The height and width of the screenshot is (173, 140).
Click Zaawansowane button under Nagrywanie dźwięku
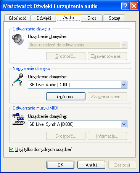(x=107, y=97)
